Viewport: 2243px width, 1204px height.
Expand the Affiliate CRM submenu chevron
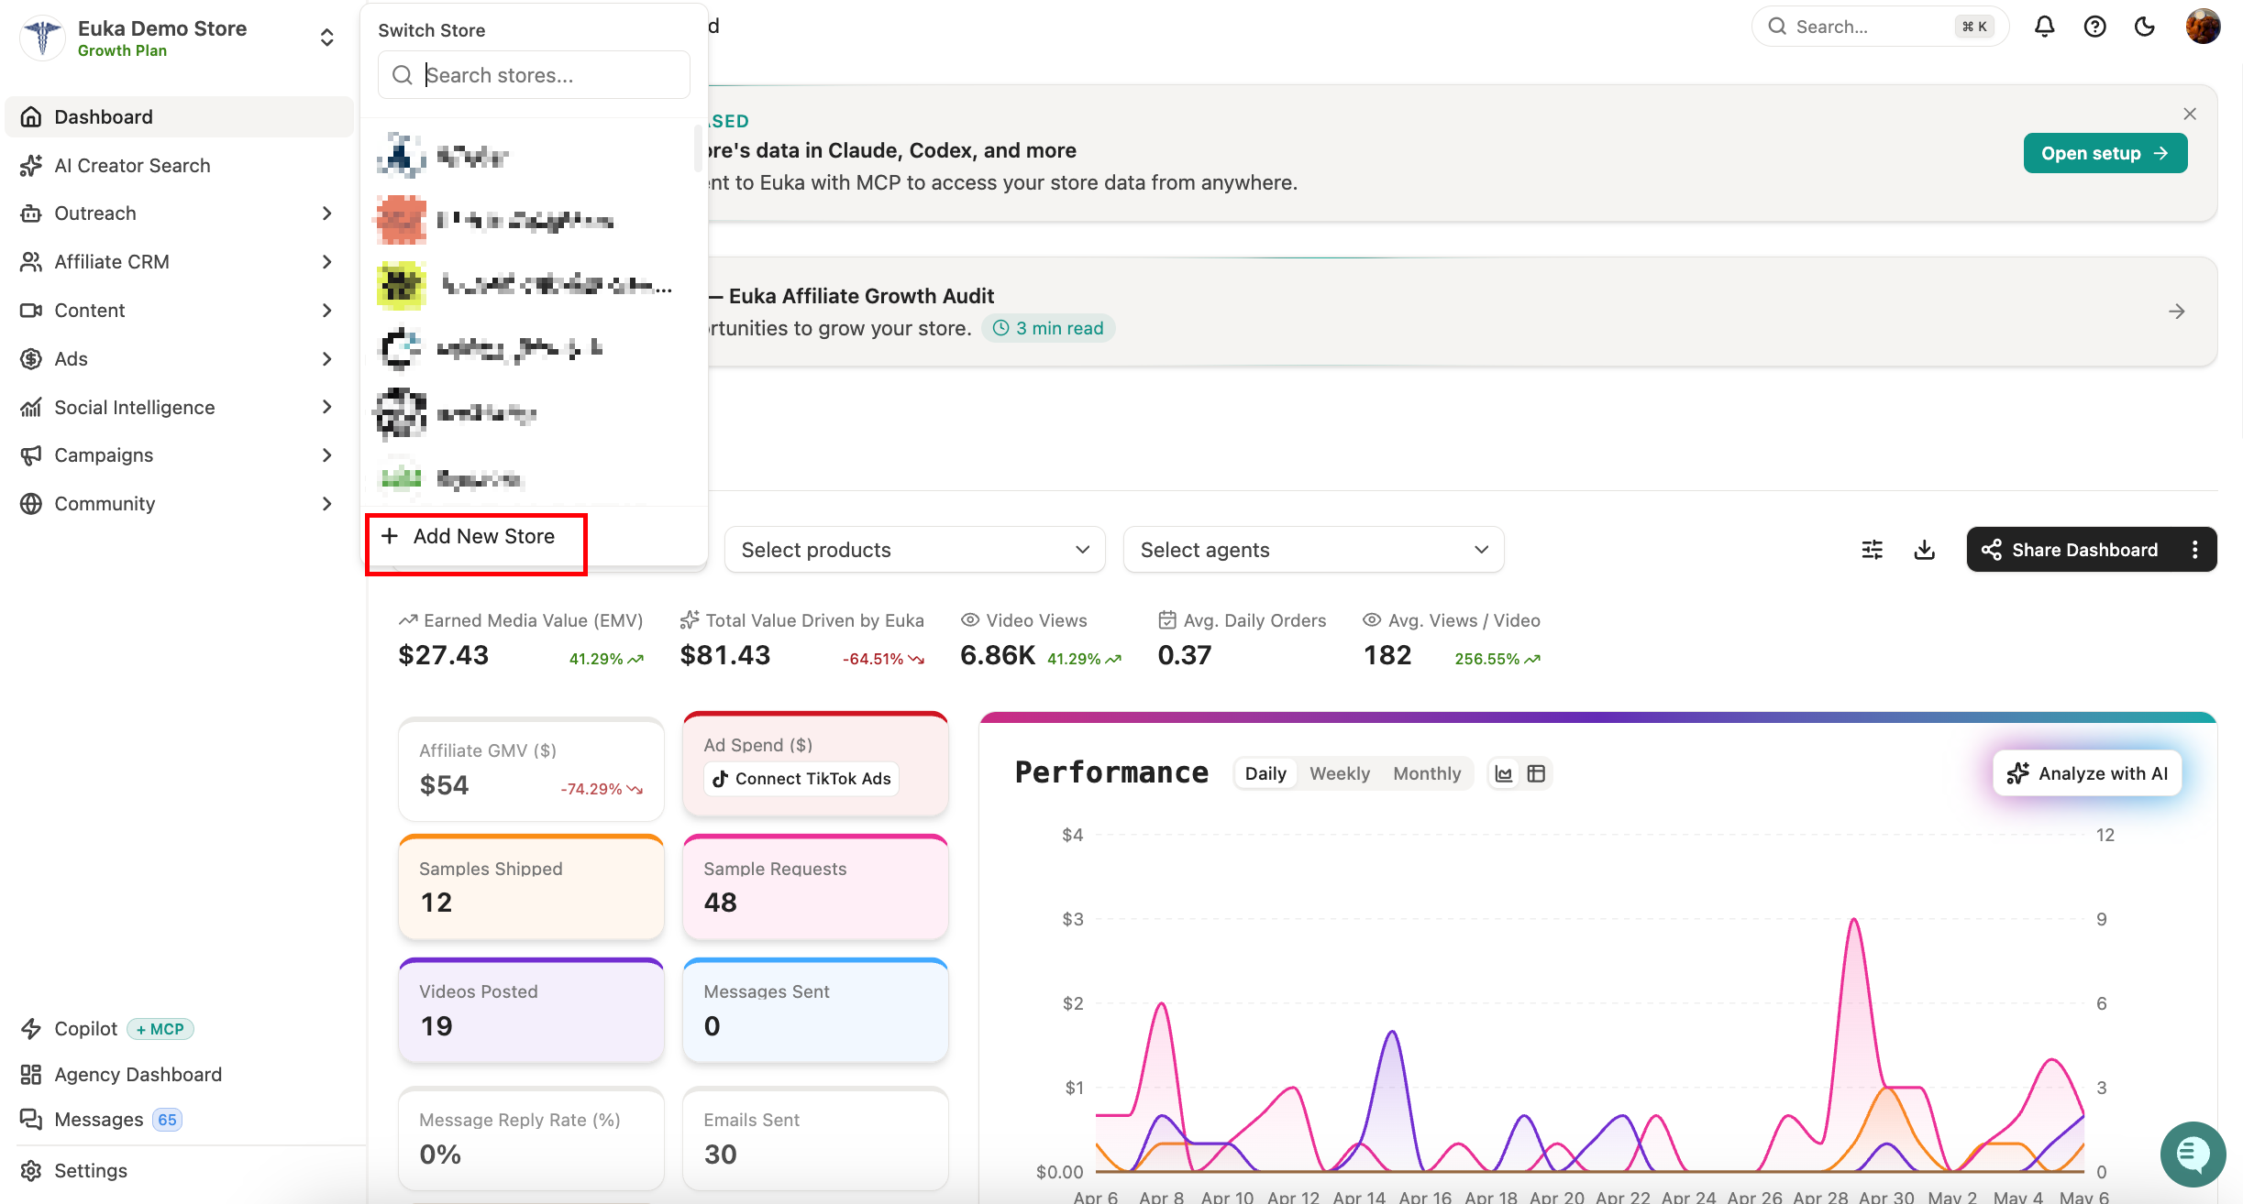pyautogui.click(x=327, y=262)
